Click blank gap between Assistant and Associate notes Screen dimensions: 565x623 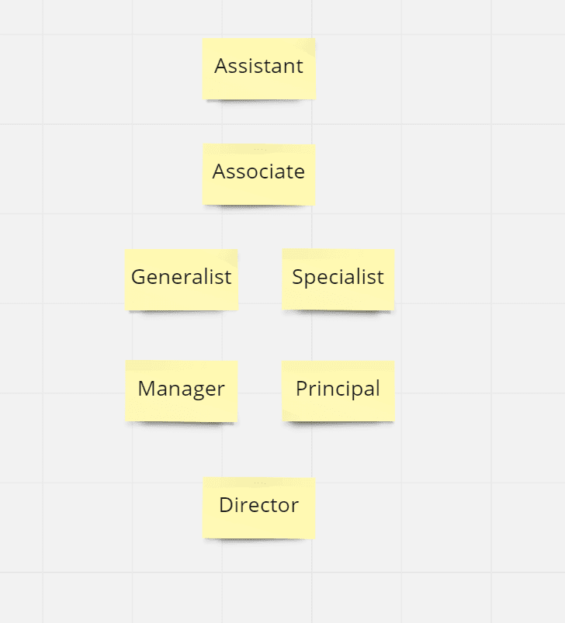pyautogui.click(x=258, y=122)
